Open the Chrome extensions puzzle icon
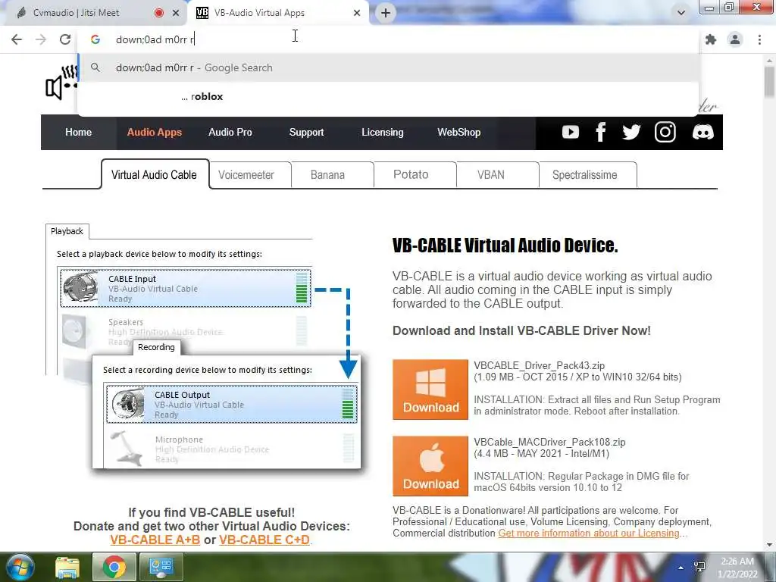The width and height of the screenshot is (776, 582). [x=711, y=39]
